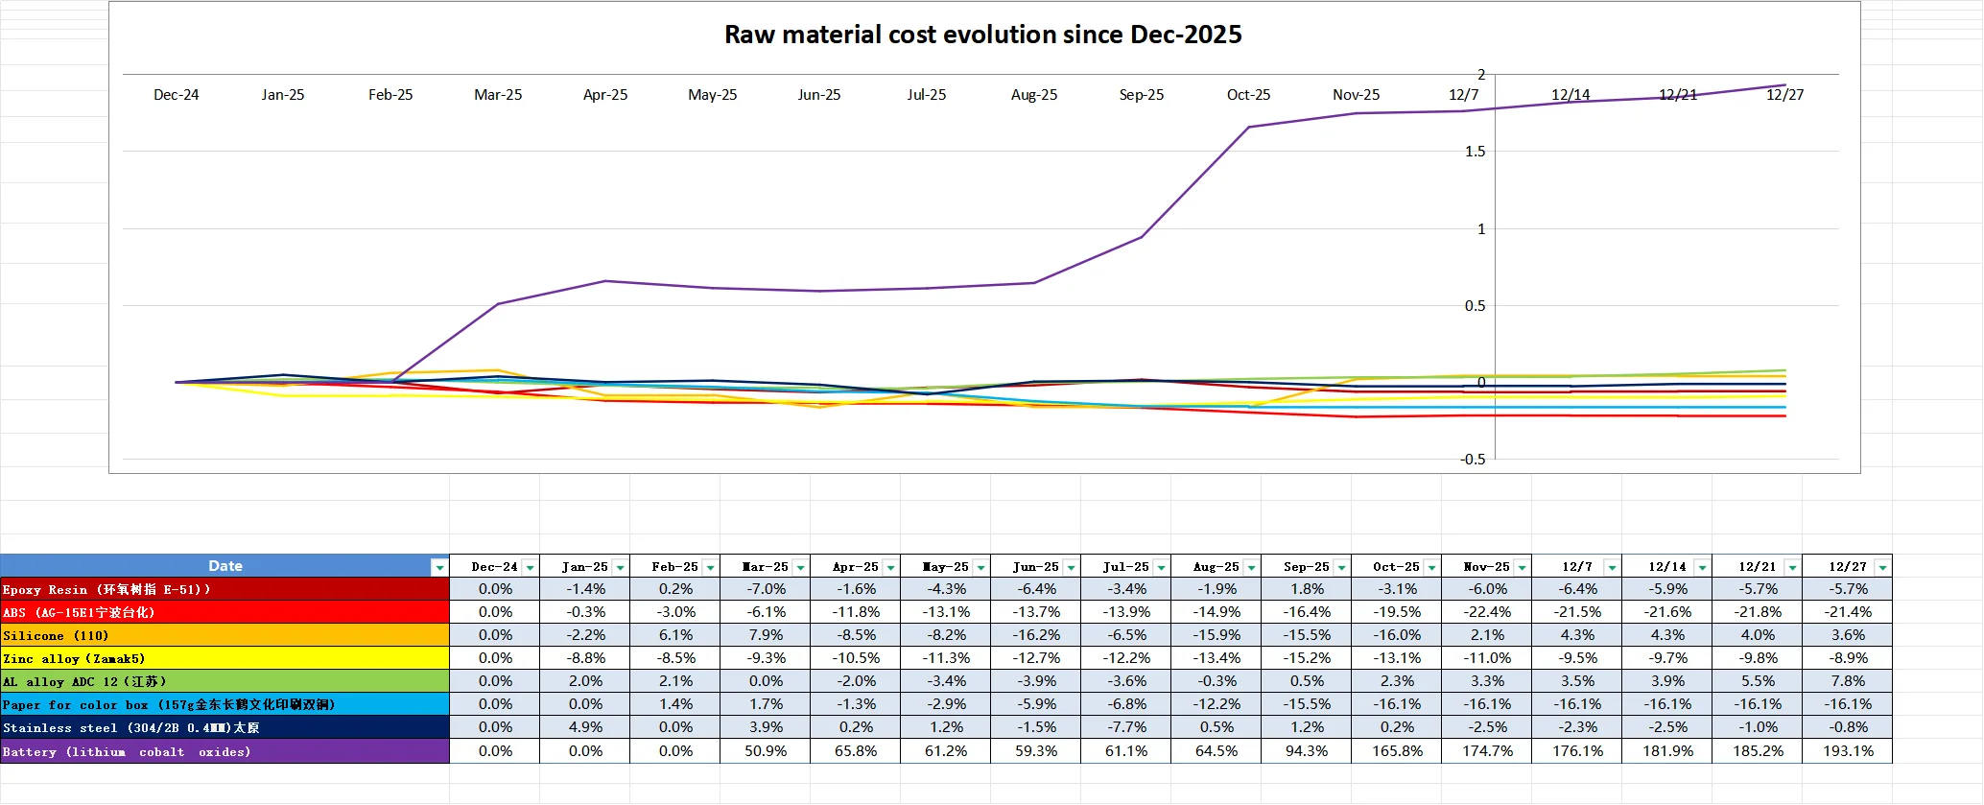Click the yellow Zinc alloy label cell
Viewport: 1984px width, 805px height.
(224, 658)
